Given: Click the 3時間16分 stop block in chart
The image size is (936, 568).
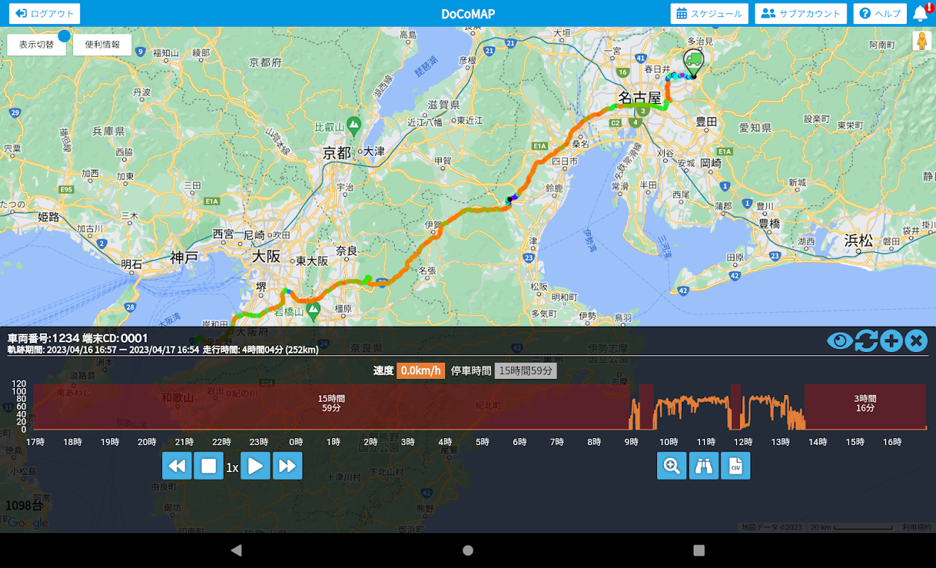Looking at the screenshot, I should pos(865,407).
